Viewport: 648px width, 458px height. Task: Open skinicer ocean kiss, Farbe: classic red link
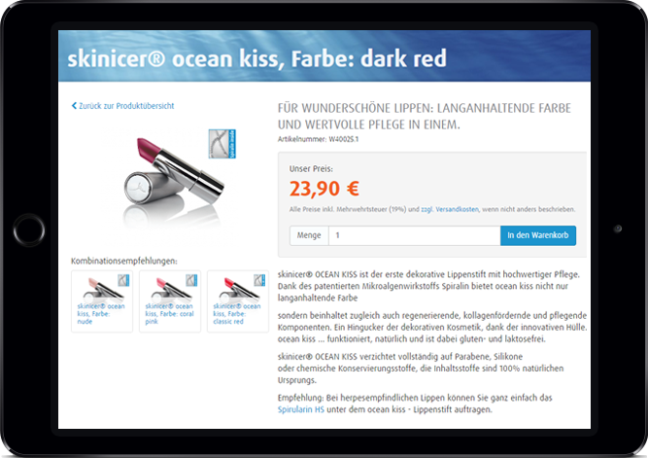click(x=237, y=314)
